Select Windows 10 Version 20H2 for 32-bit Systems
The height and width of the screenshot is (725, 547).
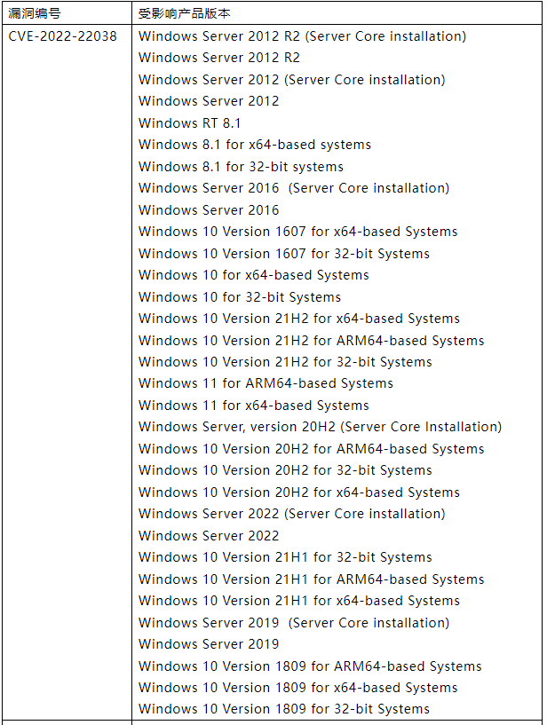pyautogui.click(x=285, y=470)
